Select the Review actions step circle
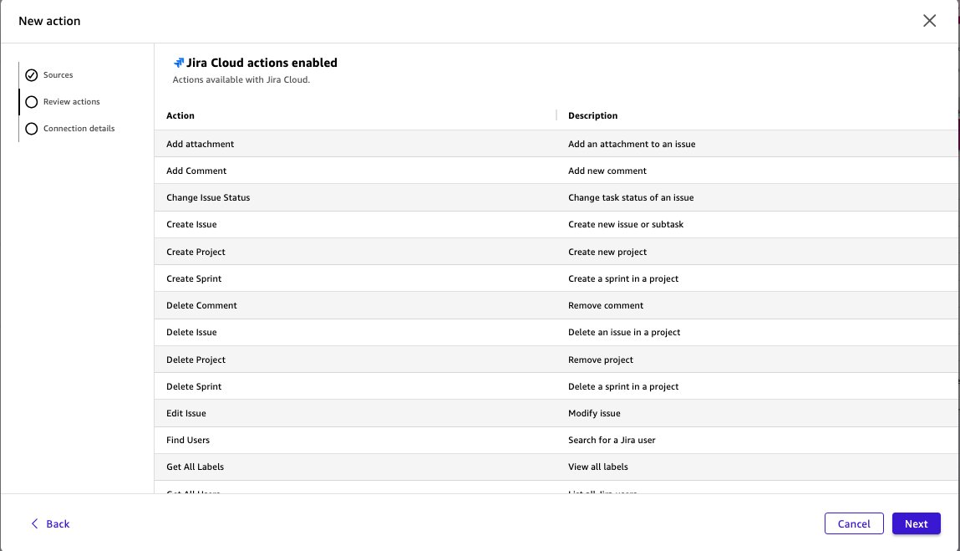 click(32, 101)
